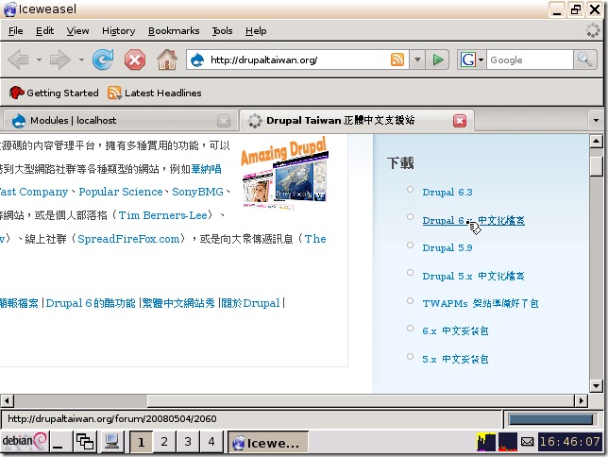
Task: Follow the SonyBMG link
Action: coord(197,192)
